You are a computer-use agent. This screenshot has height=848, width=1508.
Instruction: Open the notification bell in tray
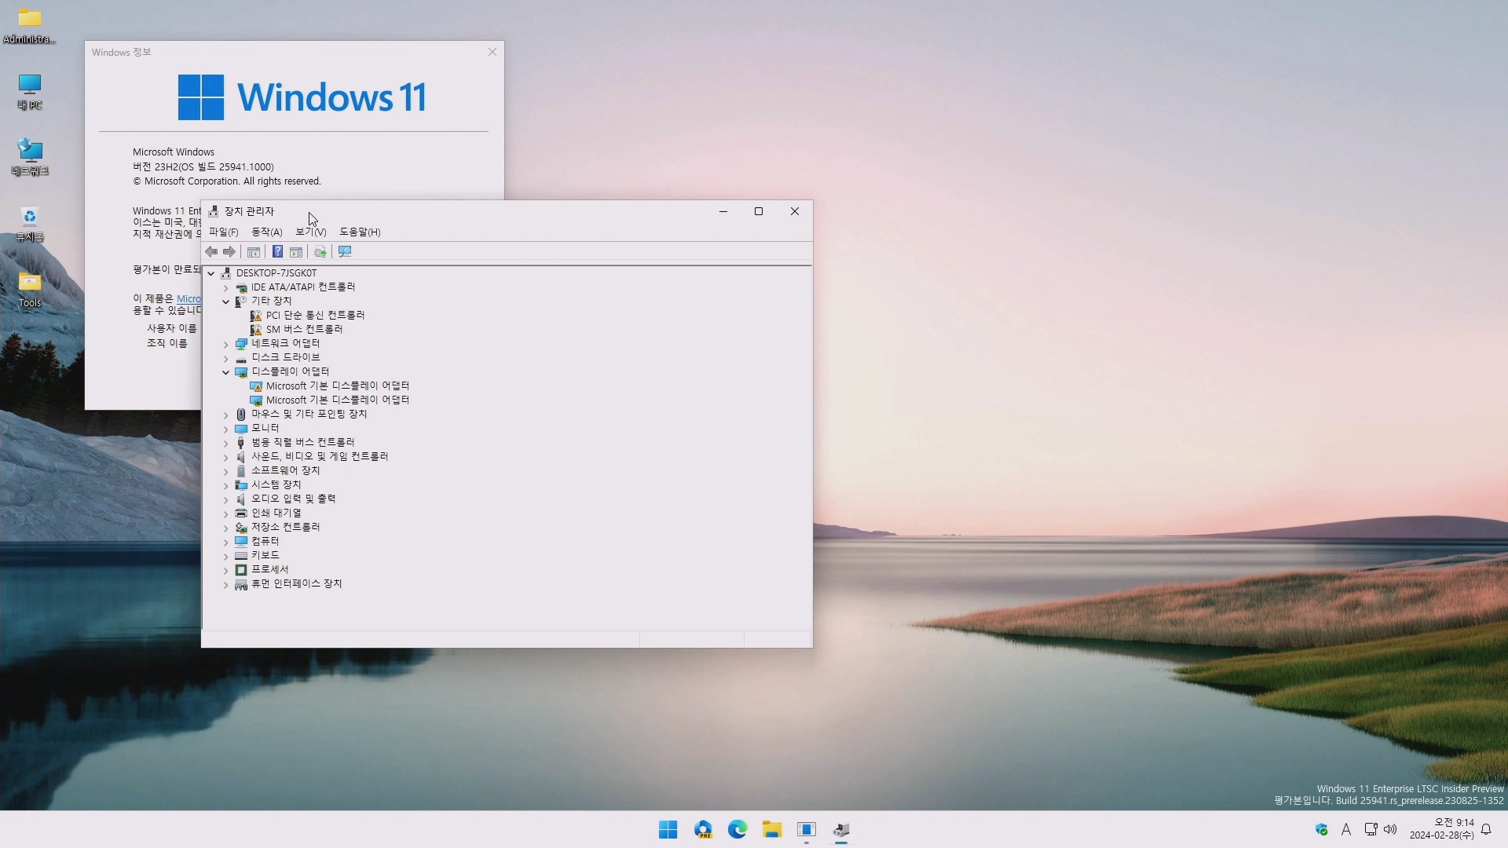1486,830
